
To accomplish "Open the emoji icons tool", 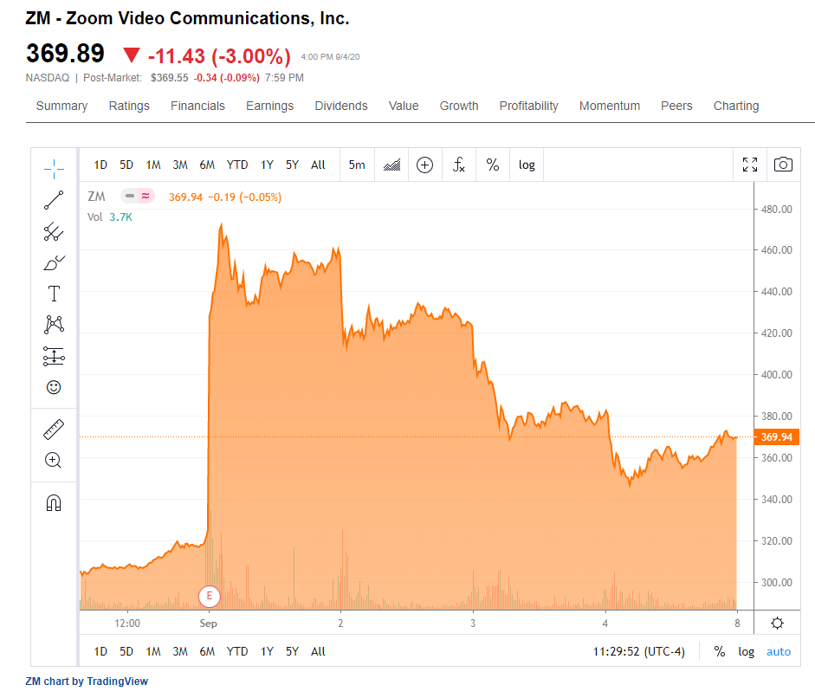I will [54, 387].
